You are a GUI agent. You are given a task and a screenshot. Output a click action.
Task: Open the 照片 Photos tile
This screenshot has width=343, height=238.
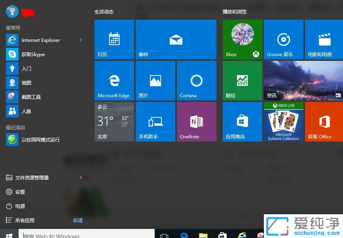[x=155, y=80]
